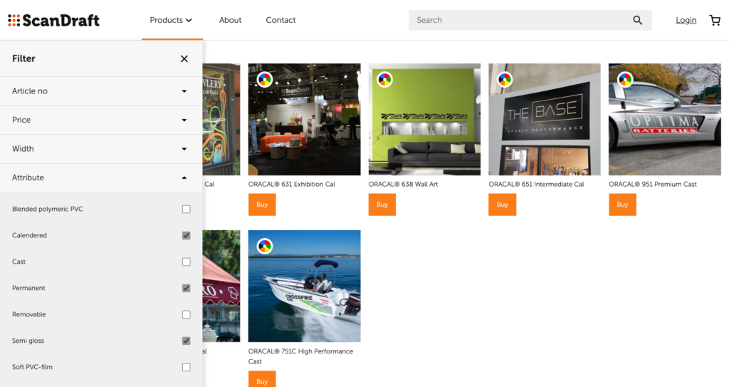729x387 pixels.
Task: Uncheck the Semi gloss checkbox
Action: coord(186,341)
